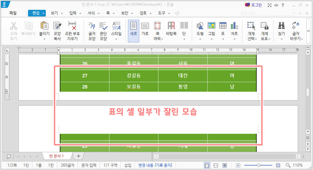Click the 110% zoom percentage

298,165
